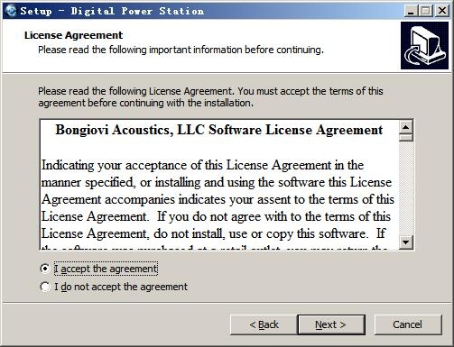Viewport: 454px width, 347px height.
Task: Maximize the Setup window
Action: pos(426,11)
